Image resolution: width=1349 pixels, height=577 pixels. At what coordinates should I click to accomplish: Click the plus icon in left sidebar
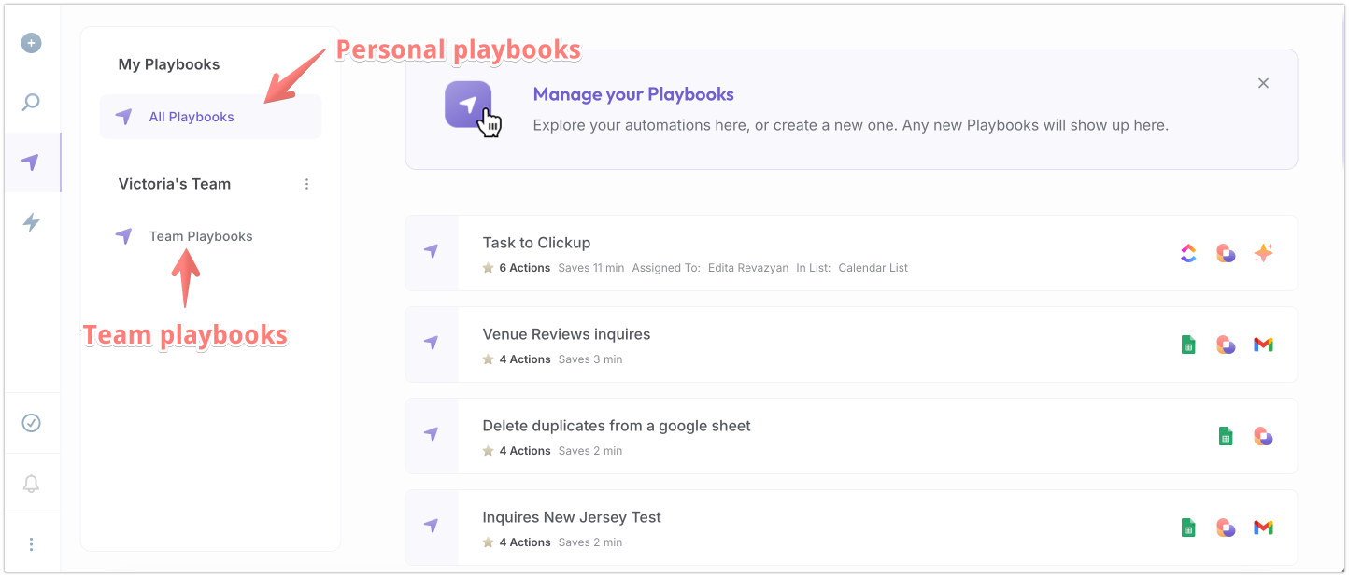[32, 43]
